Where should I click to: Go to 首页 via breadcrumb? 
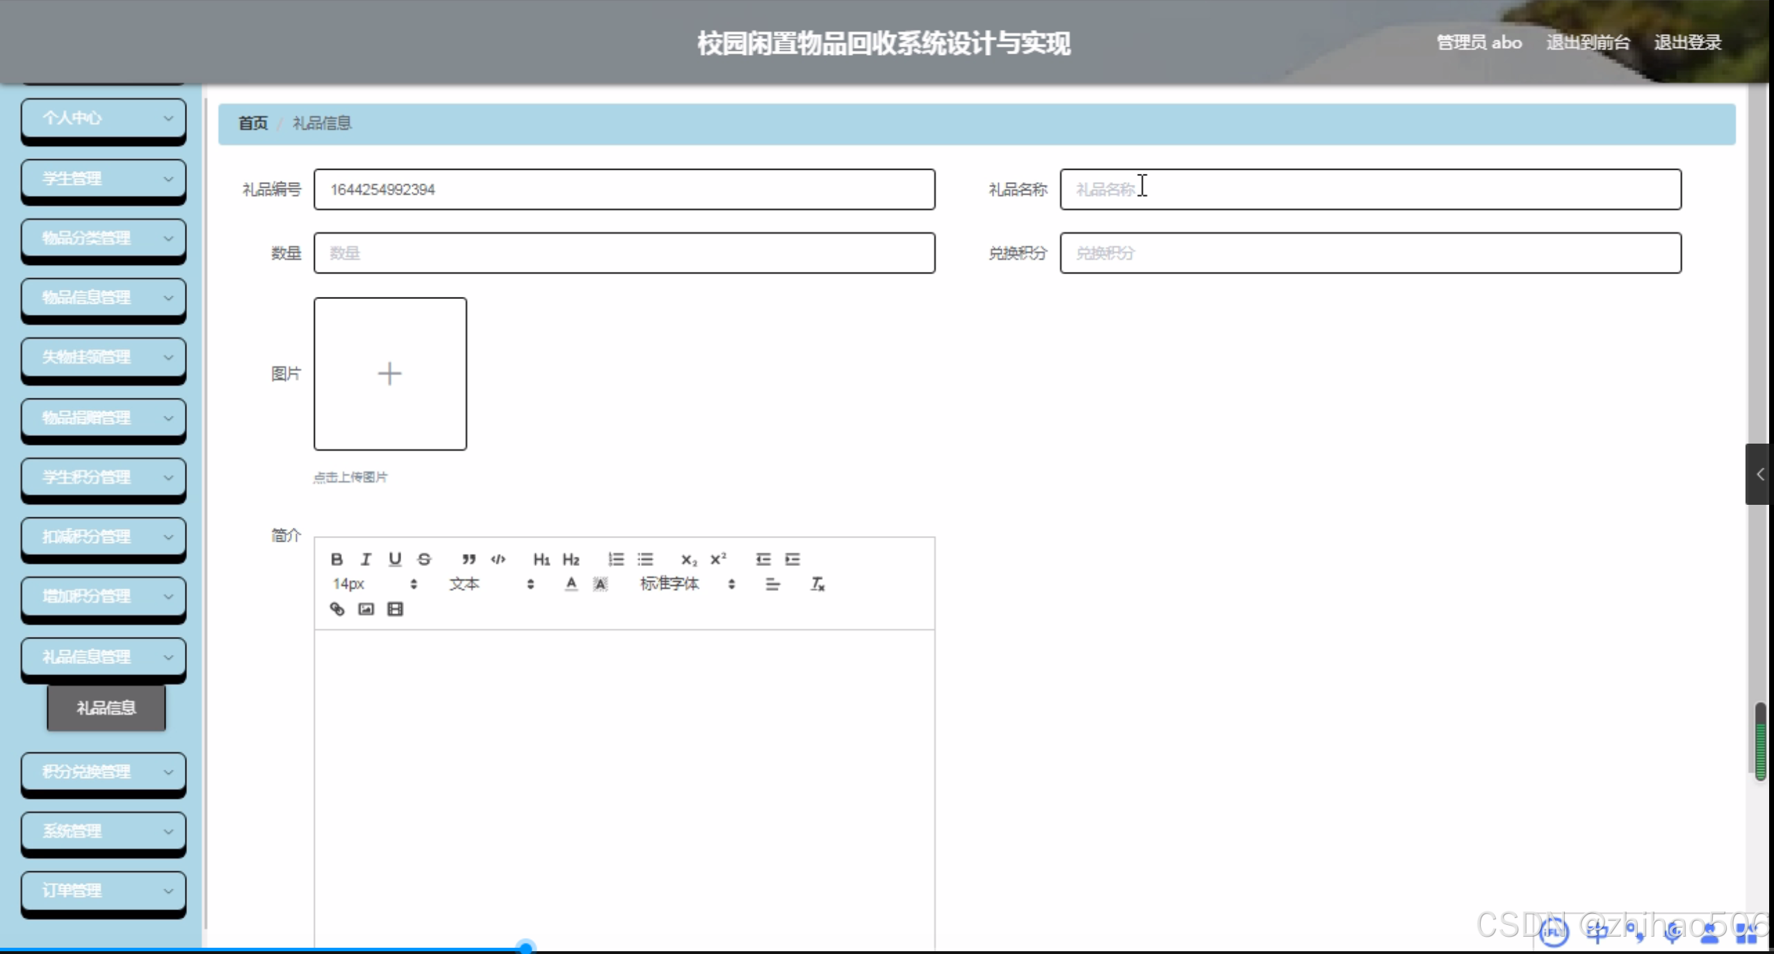253,124
